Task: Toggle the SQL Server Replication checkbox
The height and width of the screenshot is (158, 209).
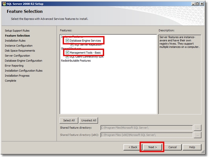Action: (x=72, y=45)
